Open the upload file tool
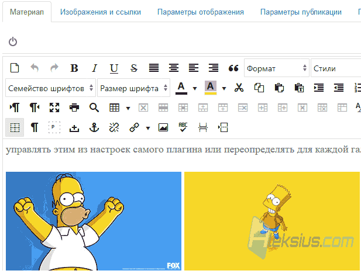Image resolution: width=361 pixels, height=274 pixels. [x=74, y=128]
